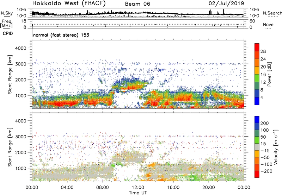Select the 'Freq. [MHz]' axis label
282x195 pixels.
pyautogui.click(x=6, y=24)
